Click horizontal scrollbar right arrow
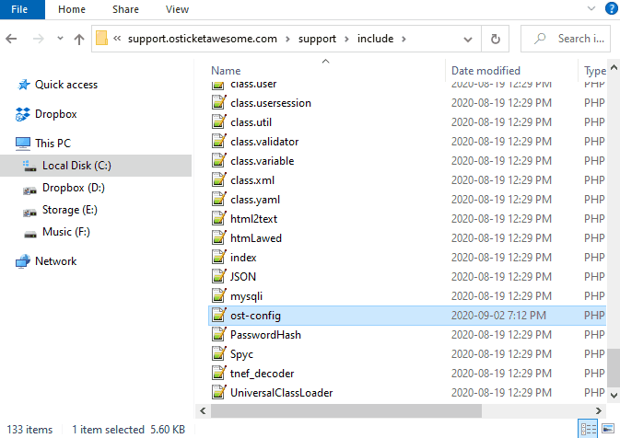 [599, 410]
